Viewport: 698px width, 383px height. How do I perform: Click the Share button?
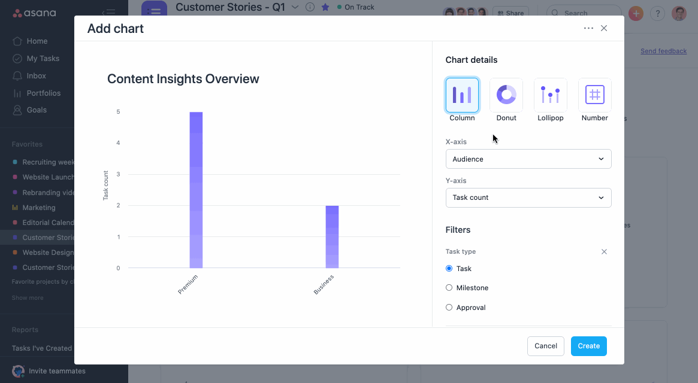511,13
